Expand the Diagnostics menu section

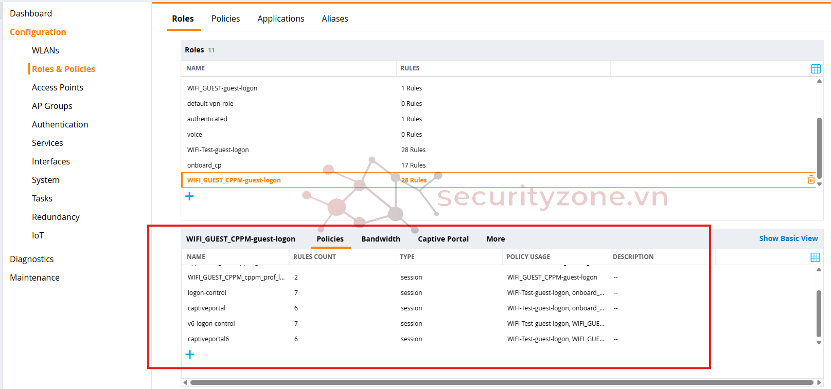pos(32,259)
